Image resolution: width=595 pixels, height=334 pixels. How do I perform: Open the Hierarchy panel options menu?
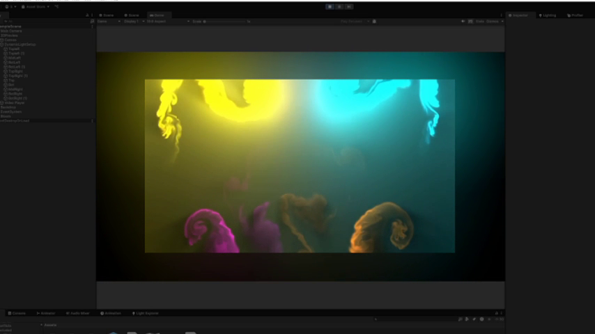point(92,15)
